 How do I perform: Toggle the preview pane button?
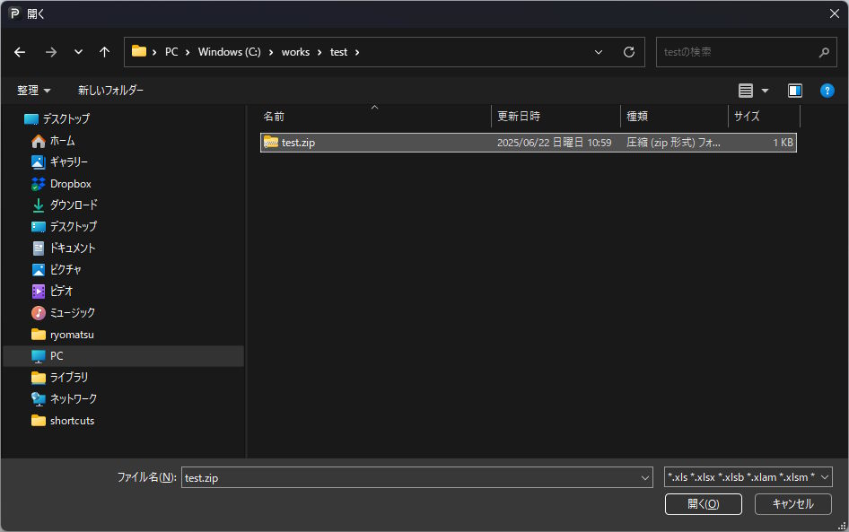(x=794, y=91)
